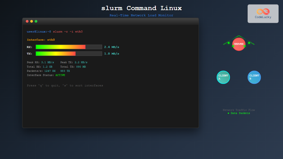Click the CLIENT B node circle
The width and height of the screenshot is (283, 159).
[x=254, y=77]
